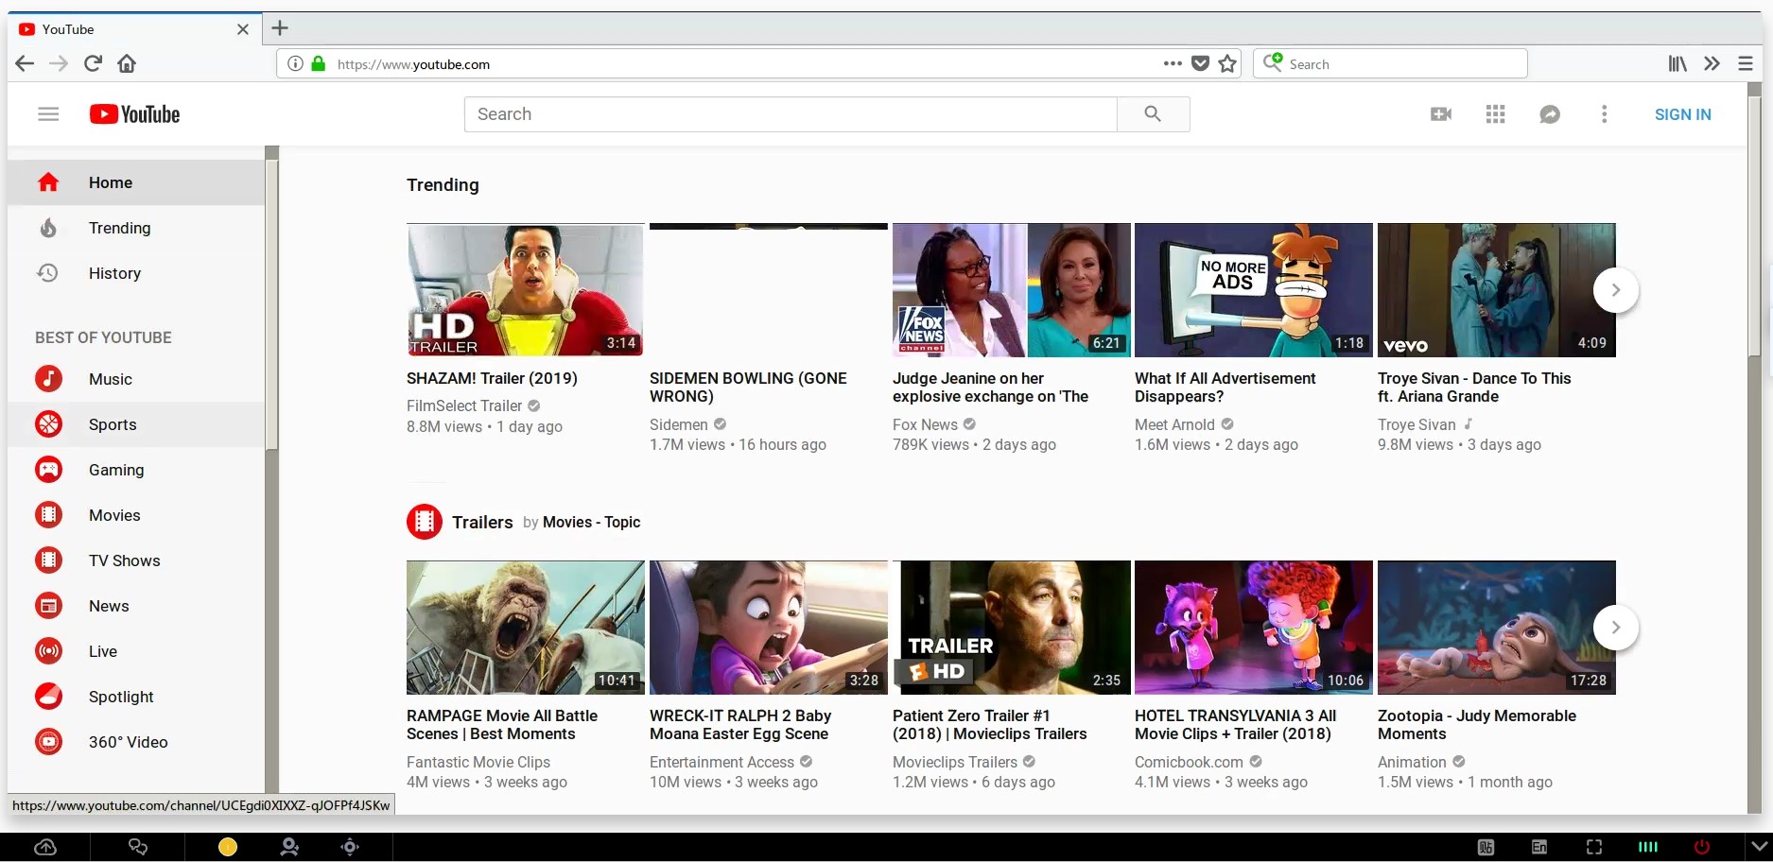Open the Judge Jeanine Fox News thumbnail

pyautogui.click(x=1012, y=290)
